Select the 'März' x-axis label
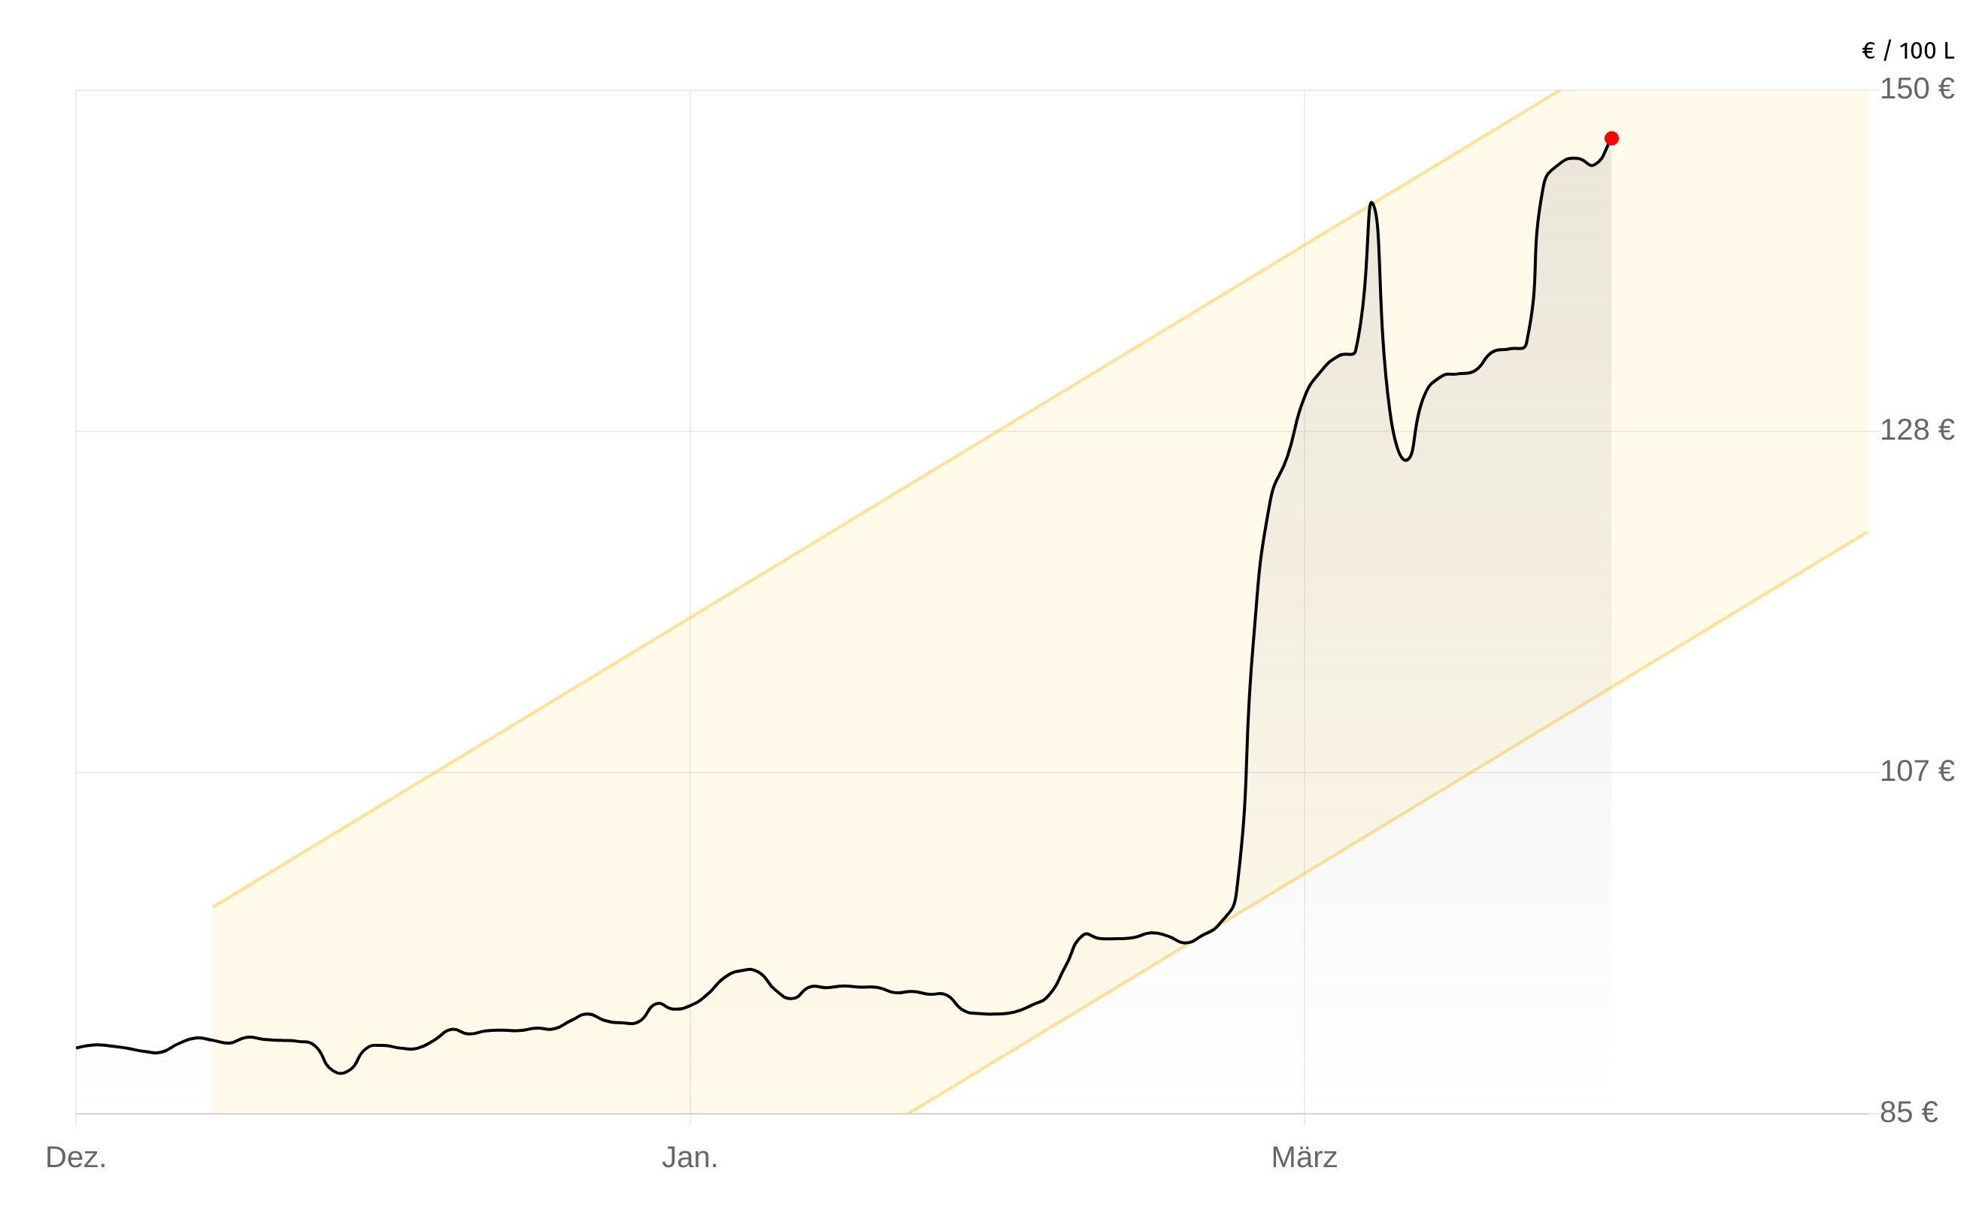Image resolution: width=1985 pixels, height=1222 pixels. tap(1305, 1157)
